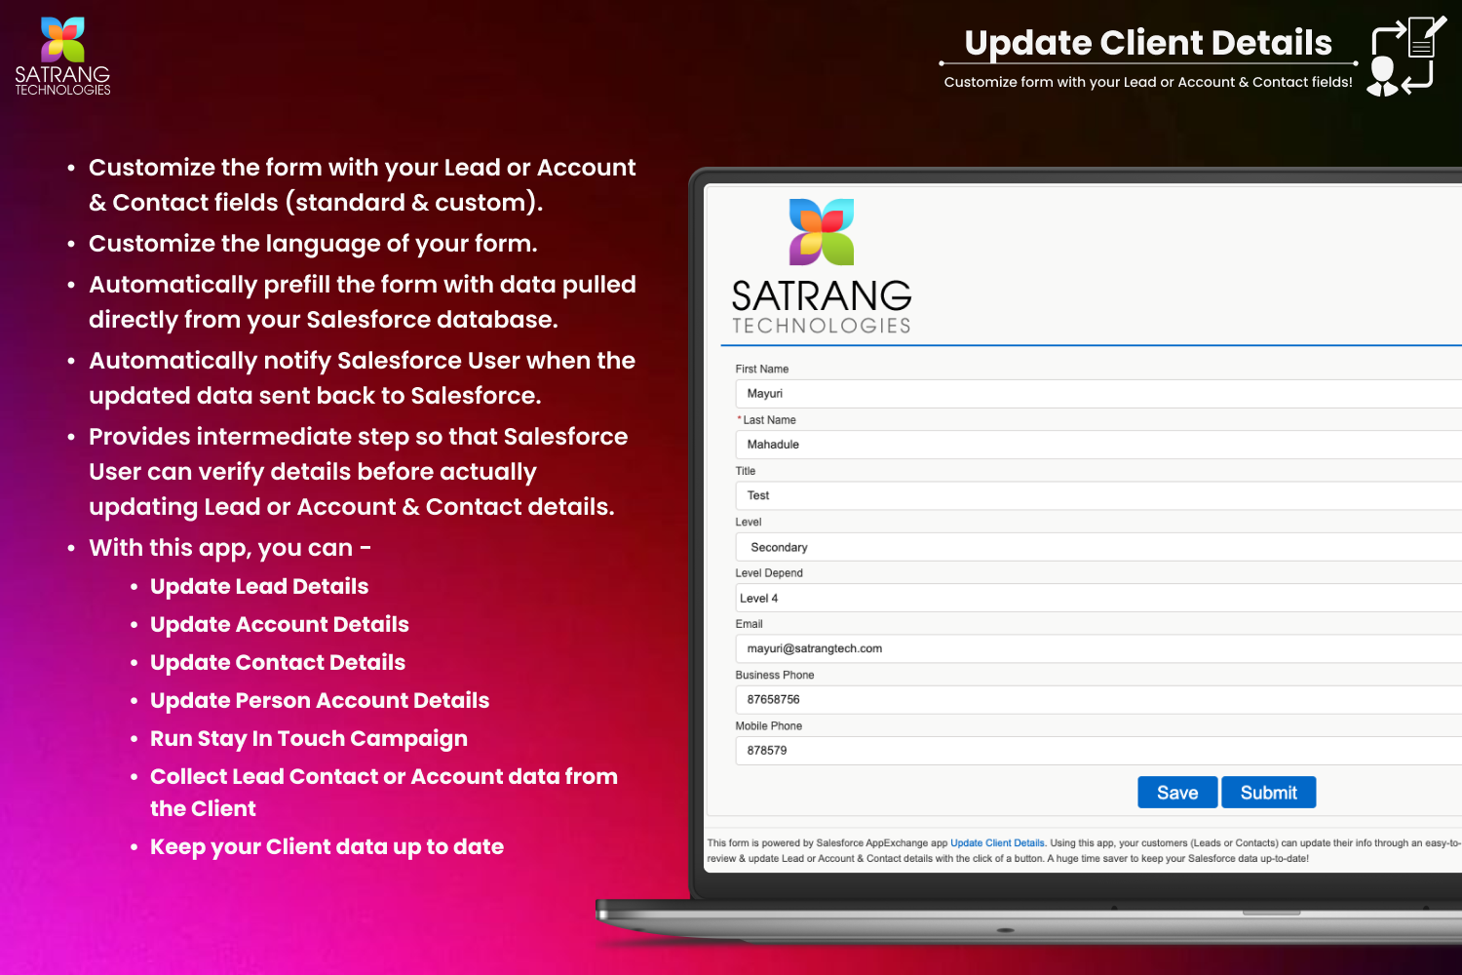Viewport: 1462px width, 975px height.
Task: Click the First Name field containing Mayuri
Action: [1098, 394]
